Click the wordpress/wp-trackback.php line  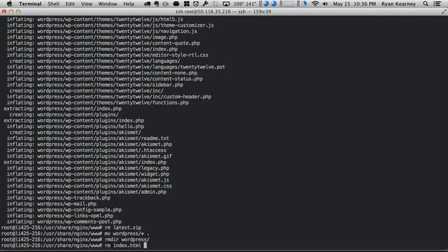click(x=59, y=197)
